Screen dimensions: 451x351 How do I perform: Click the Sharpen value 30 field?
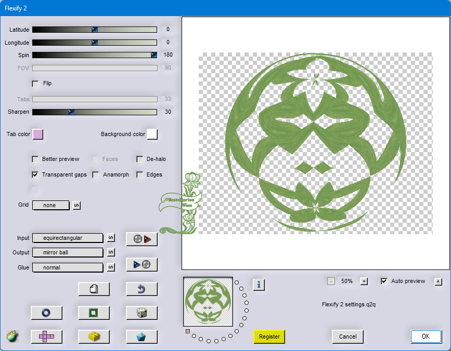[168, 112]
